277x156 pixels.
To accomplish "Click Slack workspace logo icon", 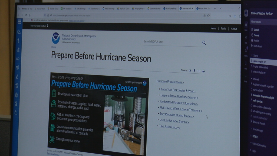I will [246, 13].
